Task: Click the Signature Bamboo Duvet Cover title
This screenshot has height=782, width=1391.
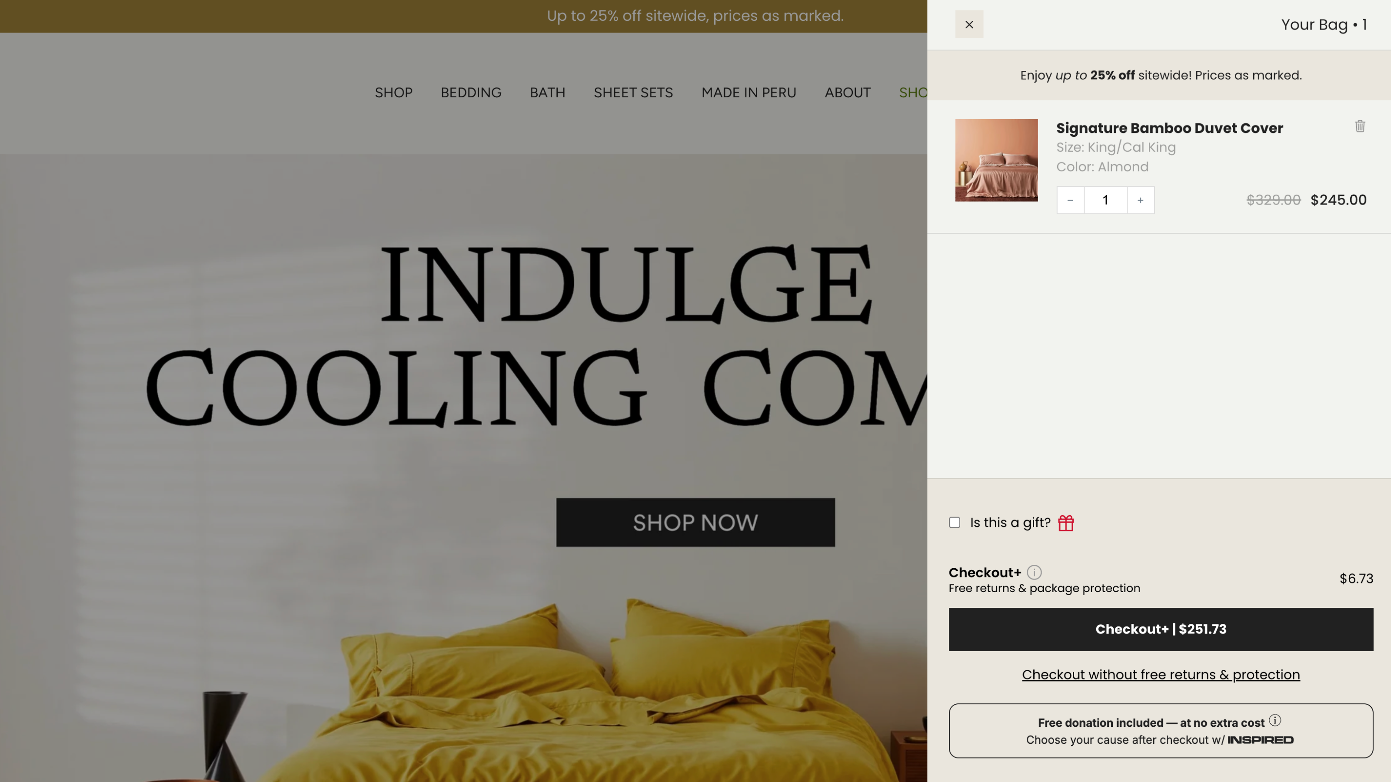Action: (1170, 128)
